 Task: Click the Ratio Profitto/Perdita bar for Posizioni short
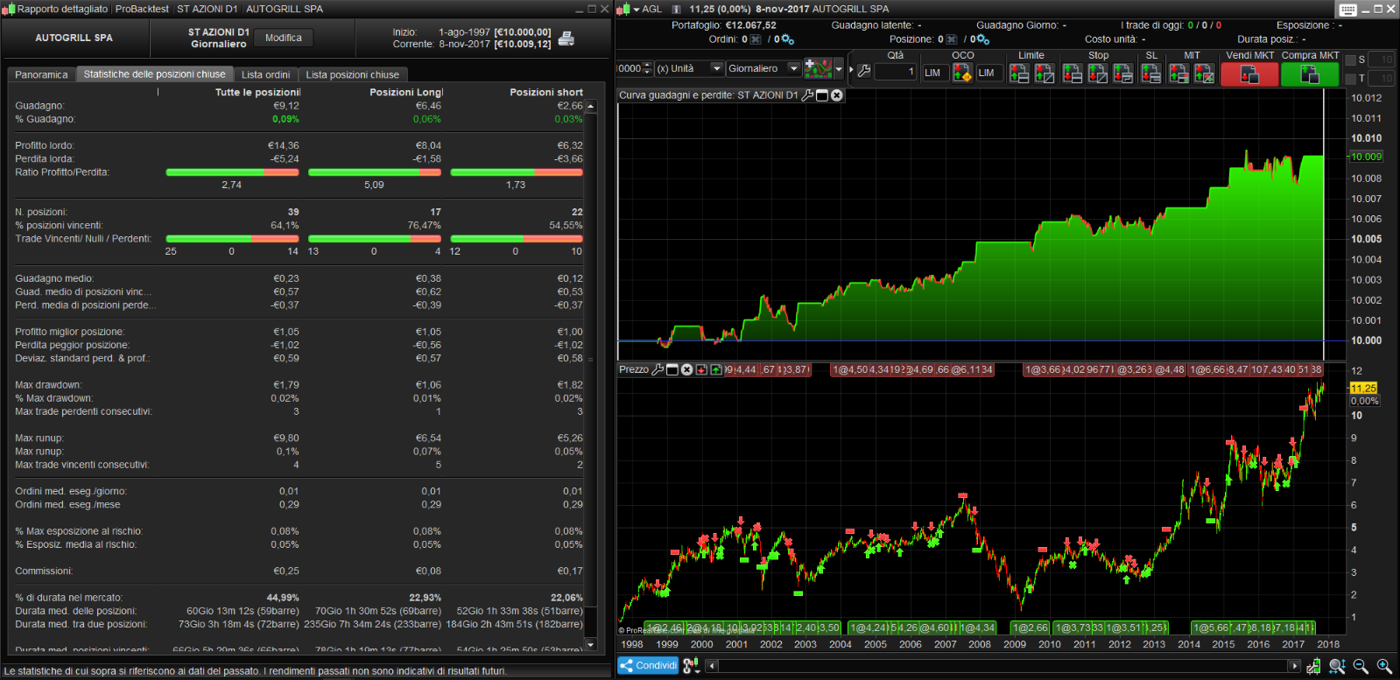click(517, 172)
